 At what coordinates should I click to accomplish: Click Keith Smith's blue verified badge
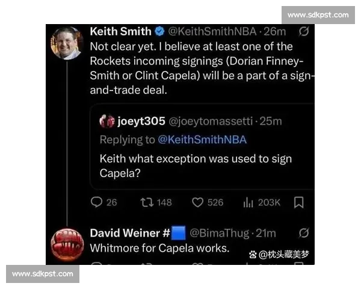click(159, 31)
